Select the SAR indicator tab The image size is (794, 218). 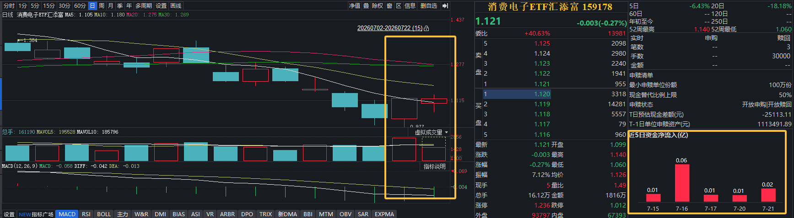363,214
